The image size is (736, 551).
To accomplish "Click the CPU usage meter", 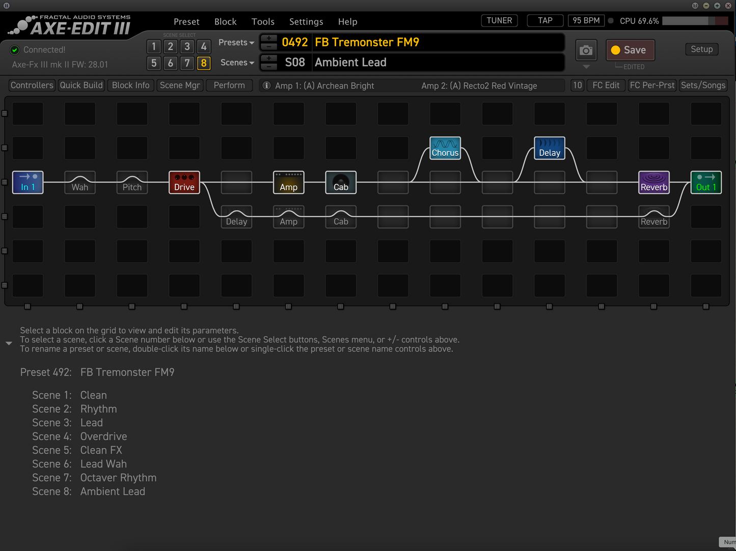I will tap(694, 21).
